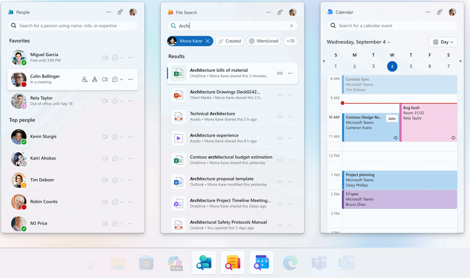Remove the Mona Kane filter chip

(208, 41)
